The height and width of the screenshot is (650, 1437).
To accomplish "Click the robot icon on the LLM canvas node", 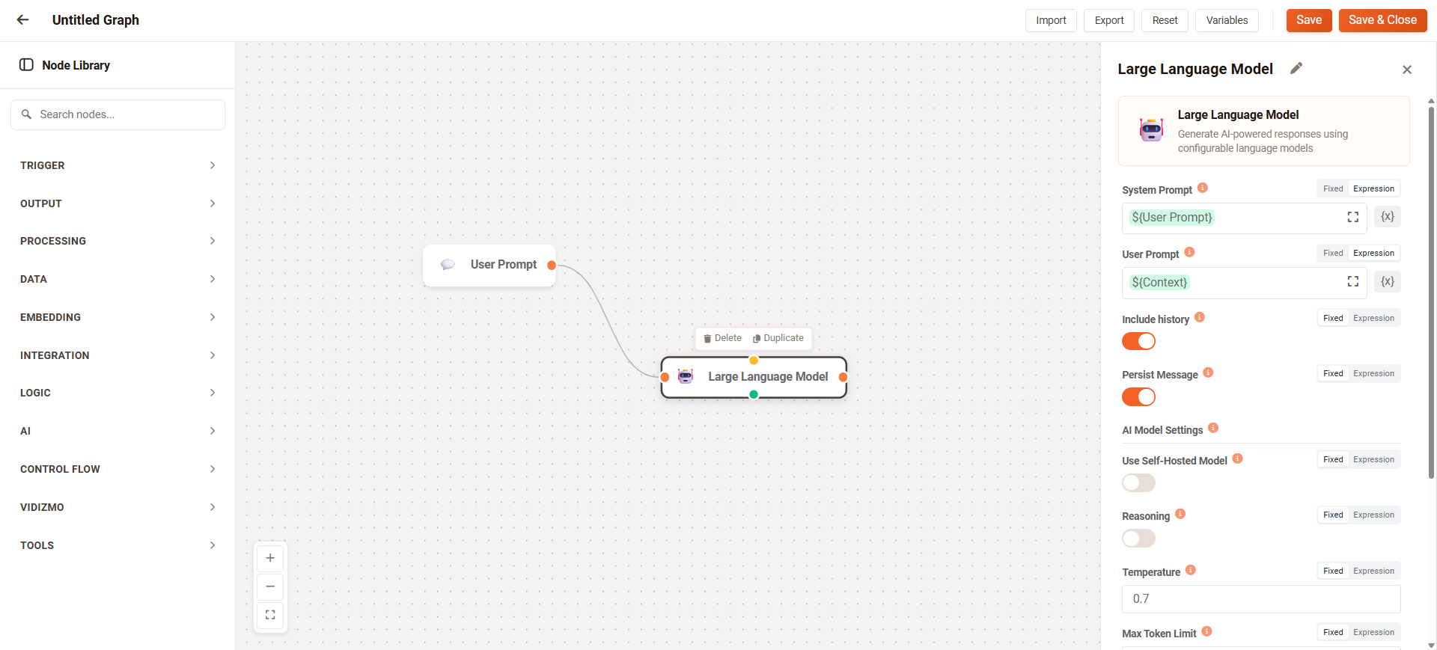I will tap(686, 376).
